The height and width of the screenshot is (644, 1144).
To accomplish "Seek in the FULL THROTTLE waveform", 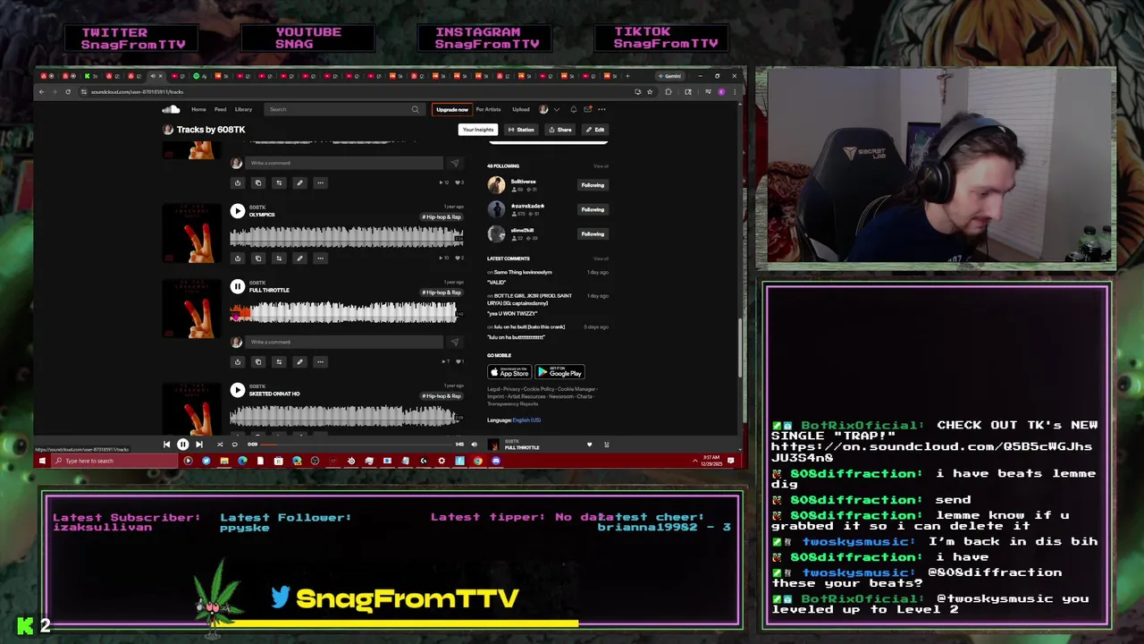I will 347,312.
